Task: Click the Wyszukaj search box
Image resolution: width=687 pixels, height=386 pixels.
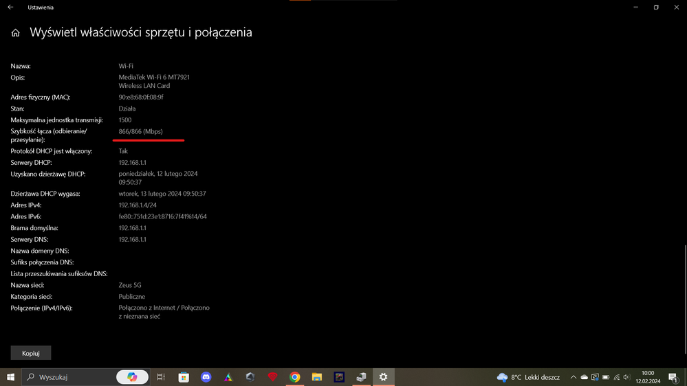Action: (70, 377)
